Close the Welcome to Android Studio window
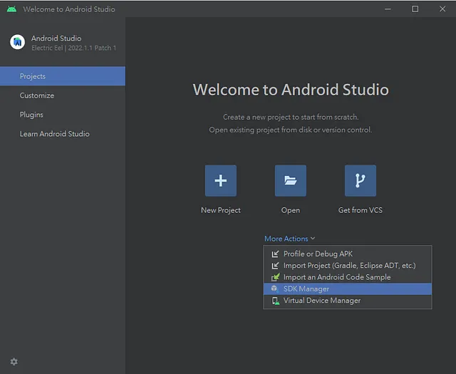The height and width of the screenshot is (374, 456). (442, 9)
